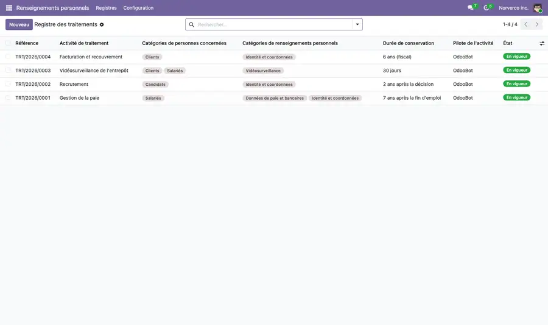Image resolution: width=548 pixels, height=325 pixels.
Task: Go to next page arrow
Action: coord(537,24)
